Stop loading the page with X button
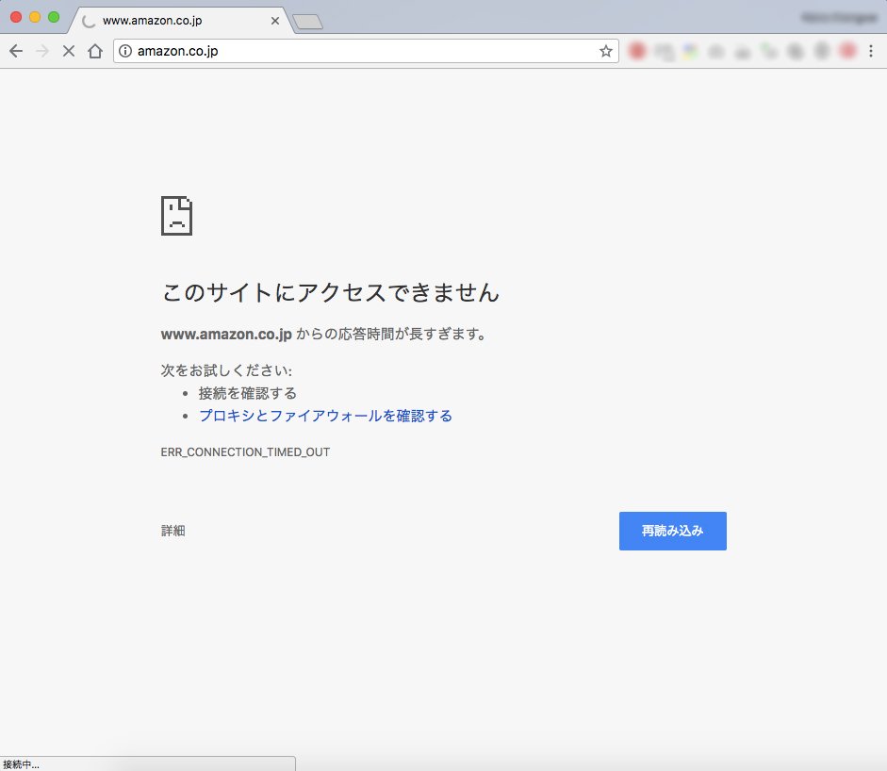Viewport: 887px width, 771px height. (x=69, y=51)
